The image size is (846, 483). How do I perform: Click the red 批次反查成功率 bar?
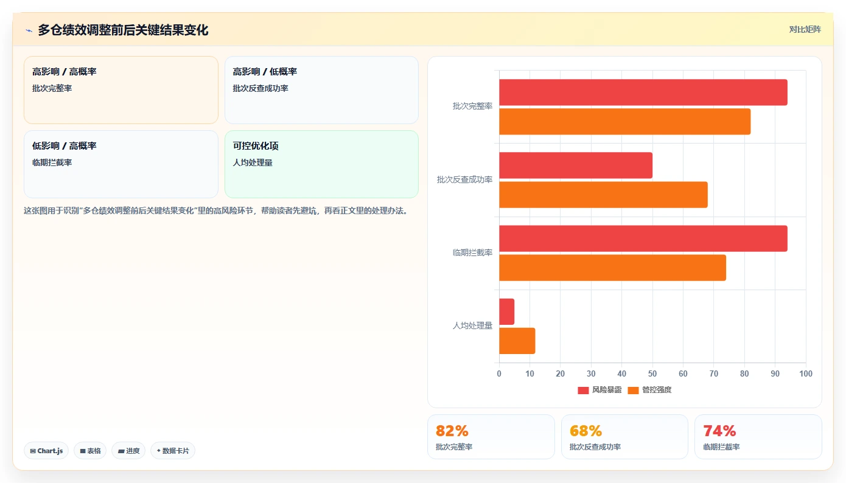point(576,165)
